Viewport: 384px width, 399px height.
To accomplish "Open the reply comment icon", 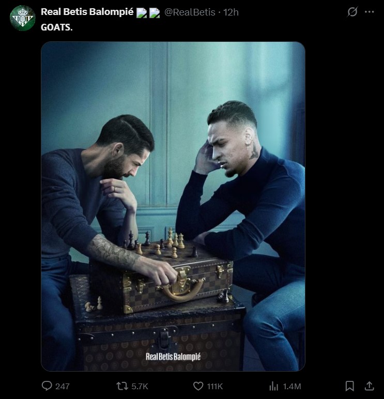I will click(47, 386).
